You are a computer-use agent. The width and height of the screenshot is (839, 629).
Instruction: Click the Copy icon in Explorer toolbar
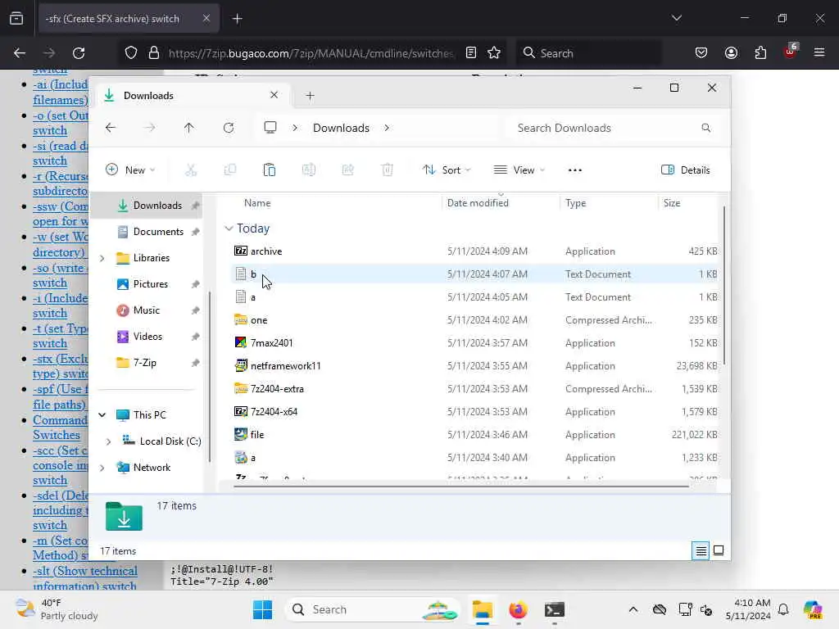[230, 170]
